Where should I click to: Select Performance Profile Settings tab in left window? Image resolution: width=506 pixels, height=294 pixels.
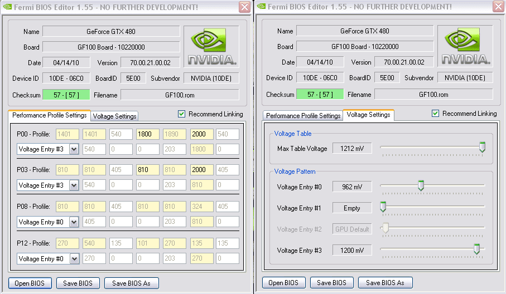(50, 115)
